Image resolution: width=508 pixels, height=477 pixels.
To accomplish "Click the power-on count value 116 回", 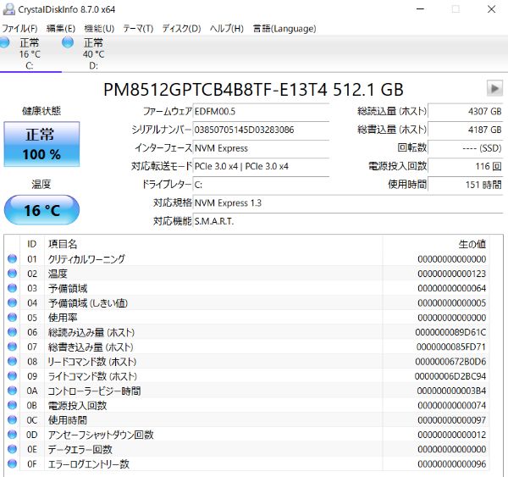I will 465,166.
